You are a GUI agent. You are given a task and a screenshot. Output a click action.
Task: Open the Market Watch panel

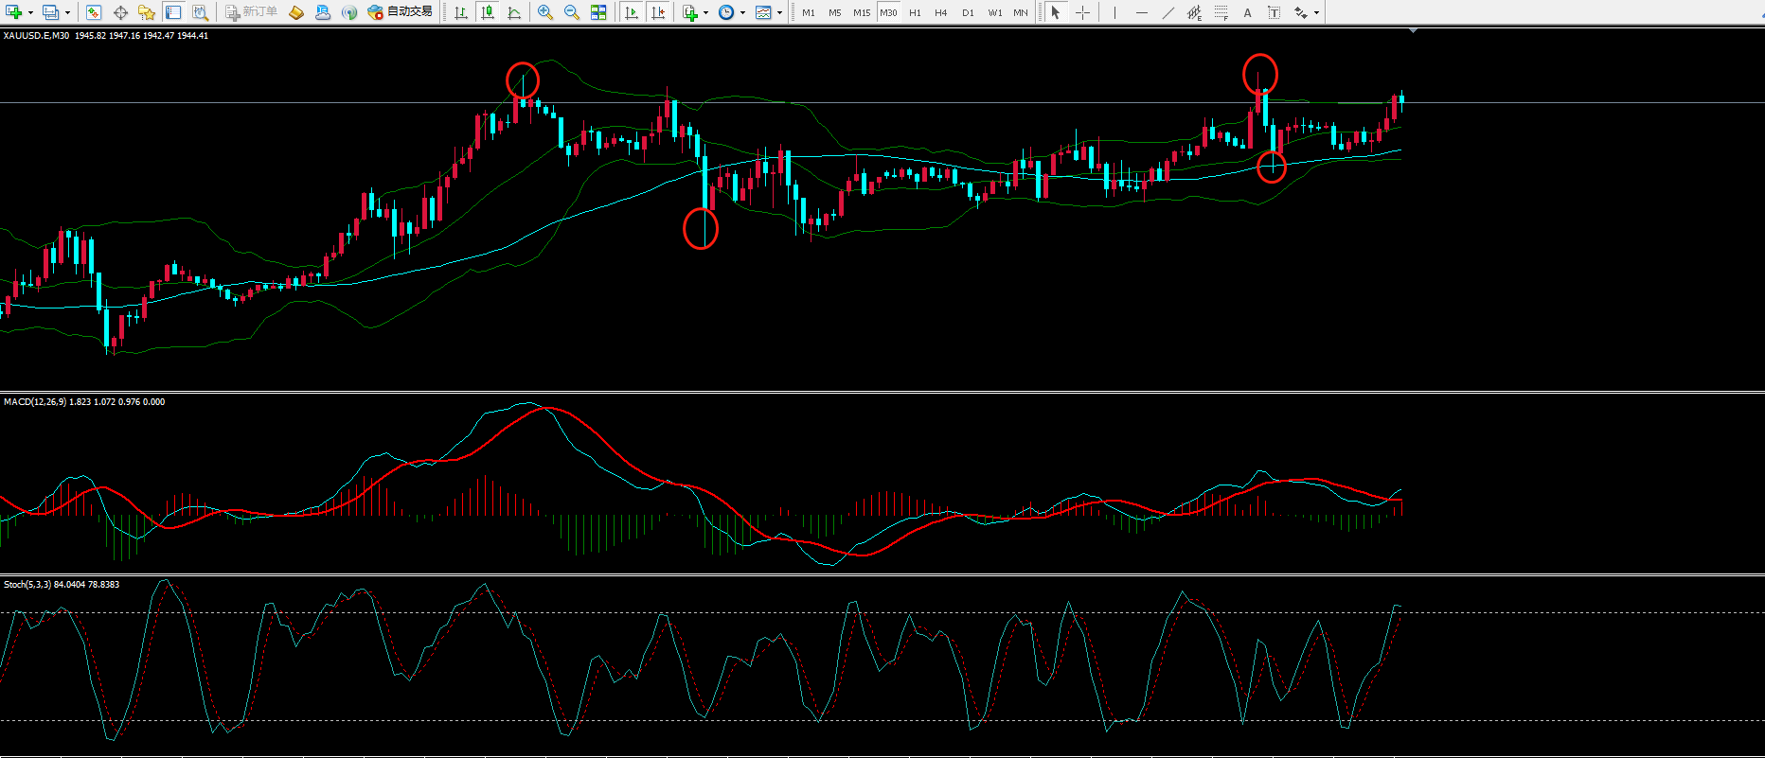pos(94,12)
